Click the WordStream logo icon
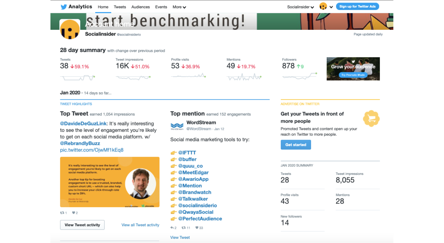 (177, 126)
